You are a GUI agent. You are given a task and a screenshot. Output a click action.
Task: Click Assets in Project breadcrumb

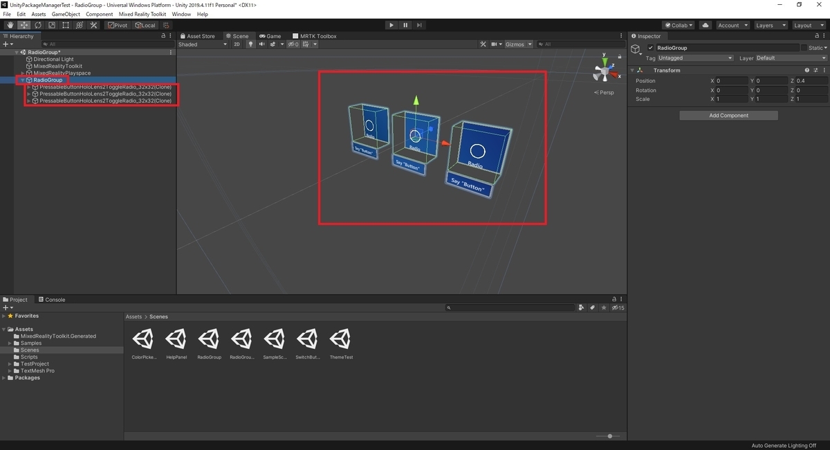click(133, 316)
